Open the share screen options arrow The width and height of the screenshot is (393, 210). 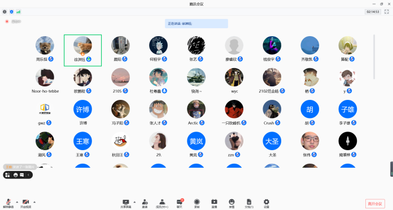pos(134,202)
